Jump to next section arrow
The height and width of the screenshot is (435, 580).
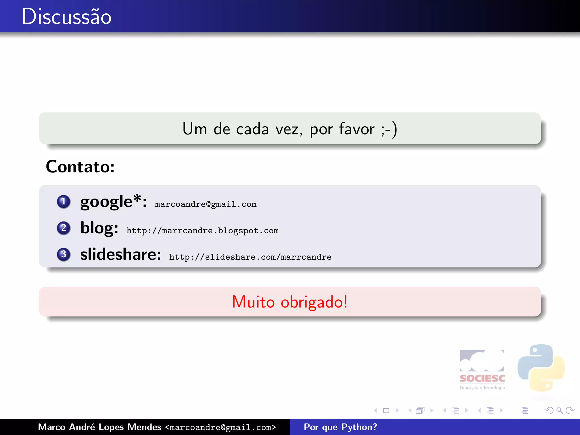(501, 410)
